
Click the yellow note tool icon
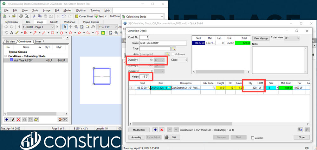click(103, 33)
